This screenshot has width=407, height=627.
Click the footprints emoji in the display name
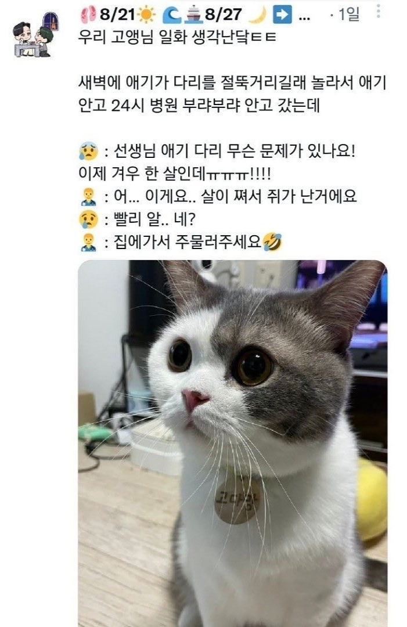88,15
